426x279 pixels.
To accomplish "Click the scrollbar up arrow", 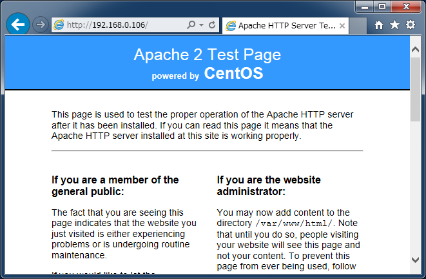I will click(415, 50).
